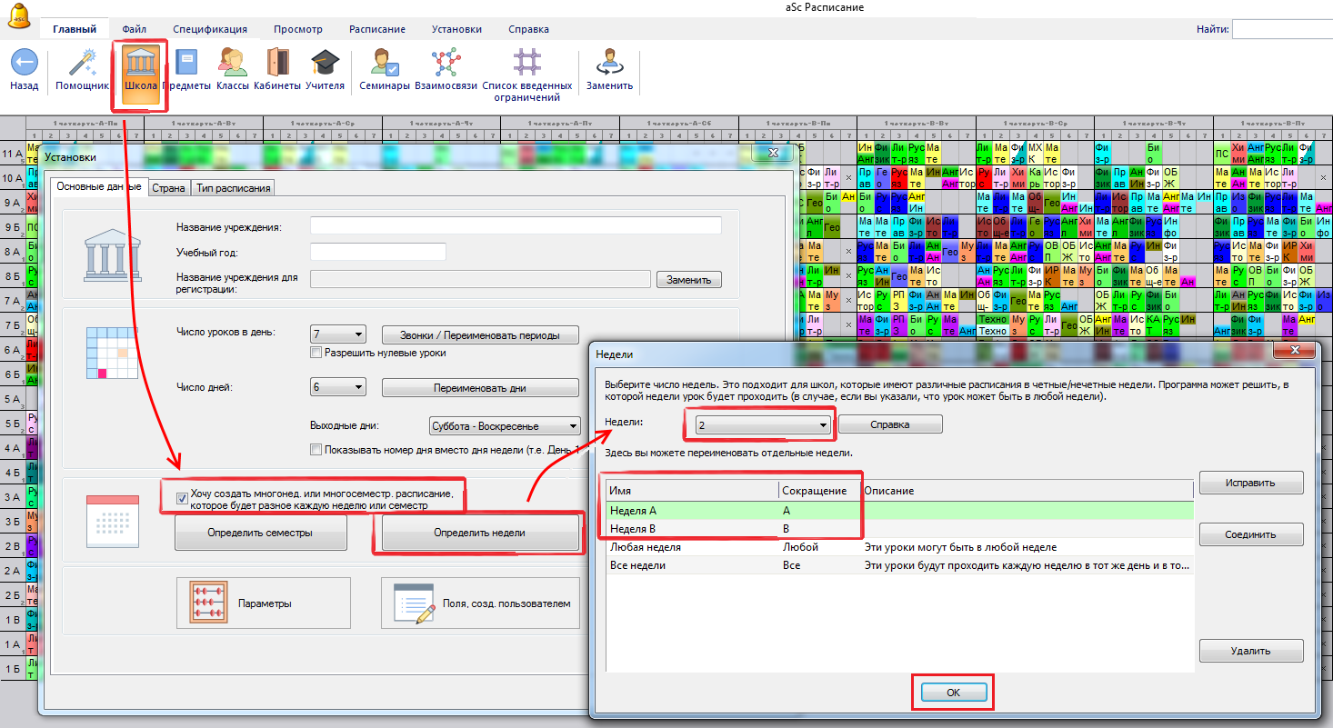Click the OK button in Недели dialog
The width and height of the screenshot is (1333, 728).
pos(953,693)
